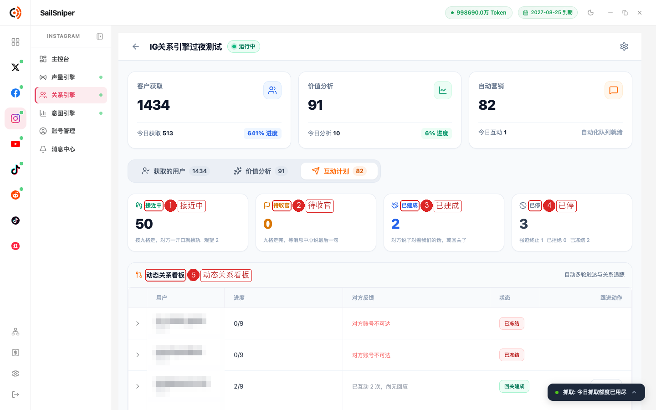Click the 2/9 progress value
The image size is (656, 410).
239,386
